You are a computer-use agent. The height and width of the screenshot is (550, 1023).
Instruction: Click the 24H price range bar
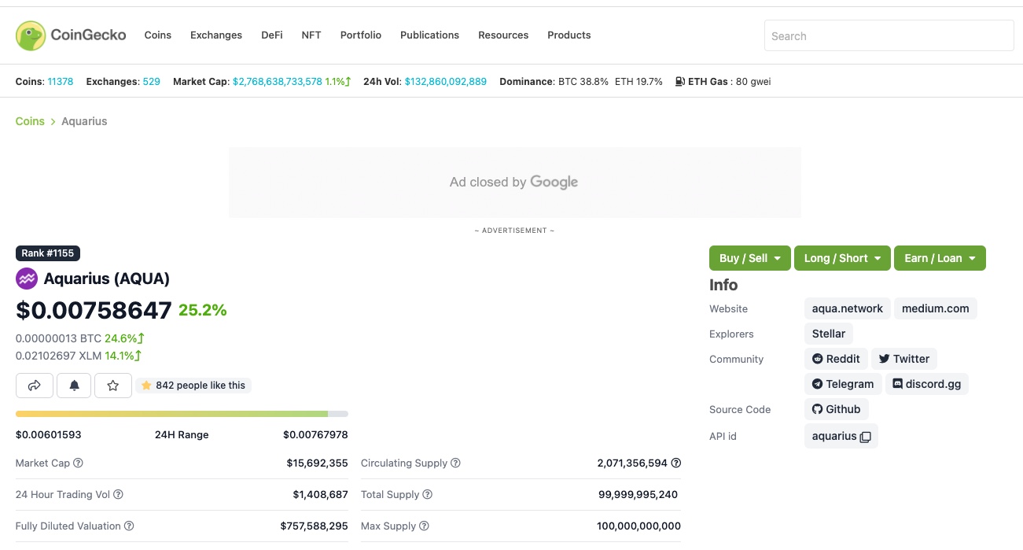coord(182,414)
